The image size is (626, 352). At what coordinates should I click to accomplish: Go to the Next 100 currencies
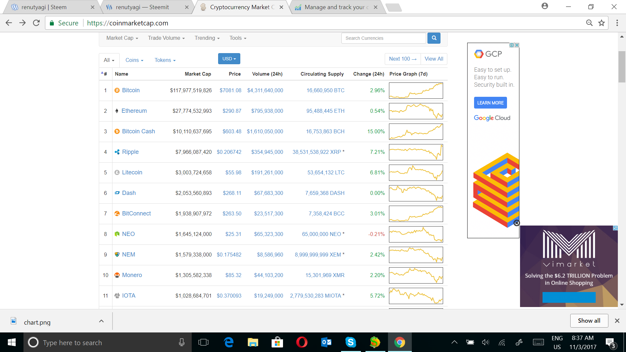tap(403, 59)
